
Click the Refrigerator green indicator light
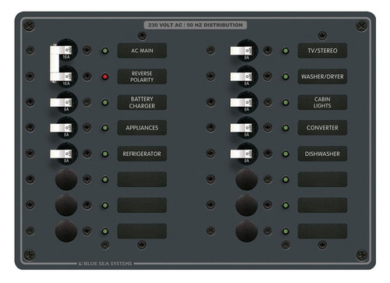click(105, 154)
